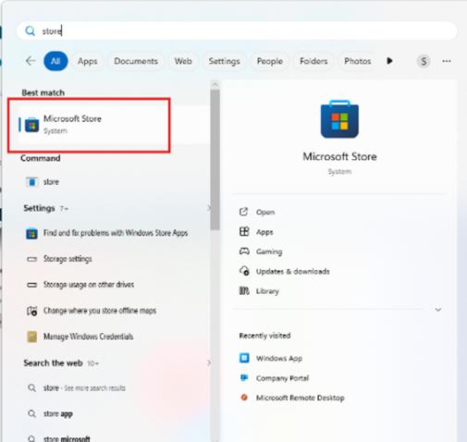The width and height of the screenshot is (467, 442).
Task: Click Open action for Microsoft Store
Action: point(257,212)
